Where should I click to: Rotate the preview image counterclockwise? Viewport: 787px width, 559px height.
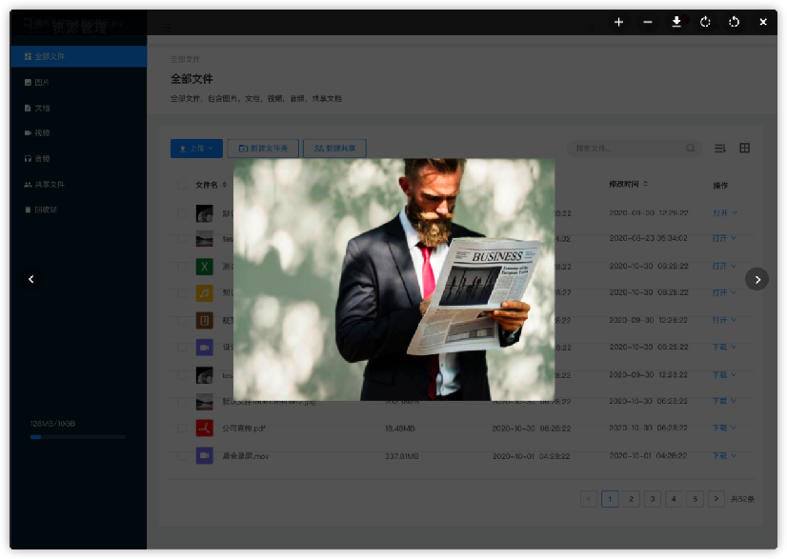click(734, 22)
